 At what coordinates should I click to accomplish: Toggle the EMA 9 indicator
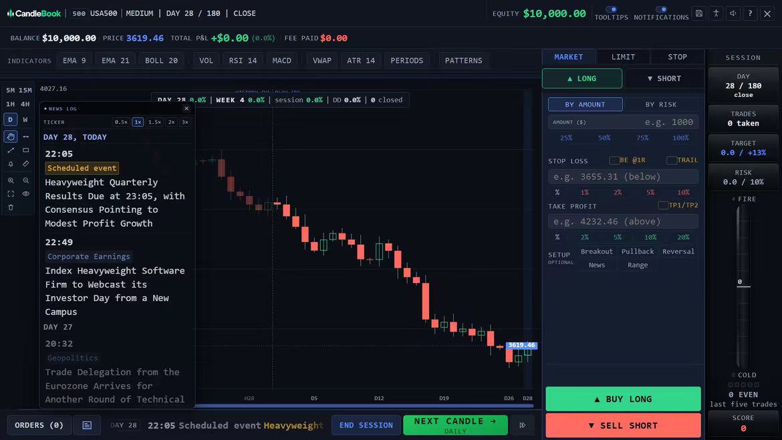[74, 60]
